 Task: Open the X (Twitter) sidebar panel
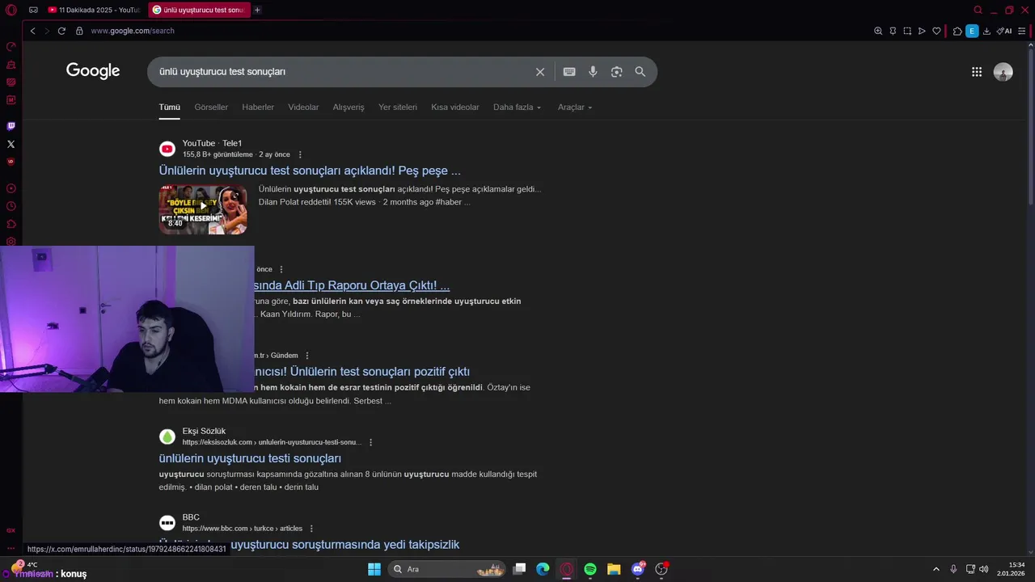tap(11, 144)
